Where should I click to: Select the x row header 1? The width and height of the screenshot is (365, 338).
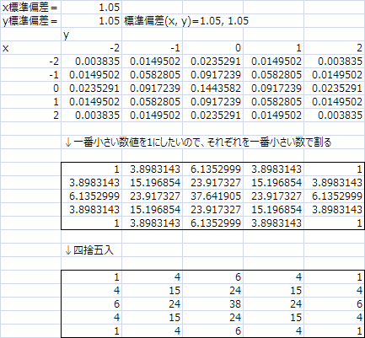coord(30,102)
